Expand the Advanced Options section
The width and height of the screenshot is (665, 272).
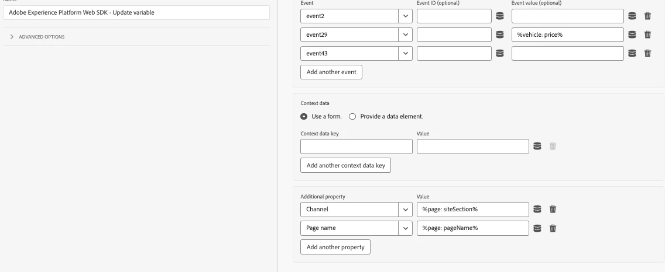37,37
